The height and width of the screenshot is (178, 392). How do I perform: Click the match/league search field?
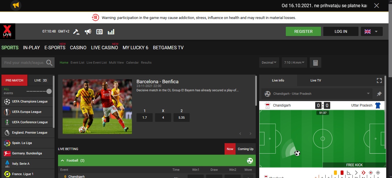[x=24, y=63]
